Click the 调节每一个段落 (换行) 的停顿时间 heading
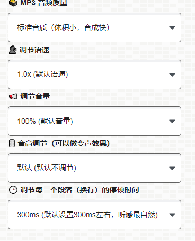This screenshot has width=195, height=241. click(x=79, y=190)
